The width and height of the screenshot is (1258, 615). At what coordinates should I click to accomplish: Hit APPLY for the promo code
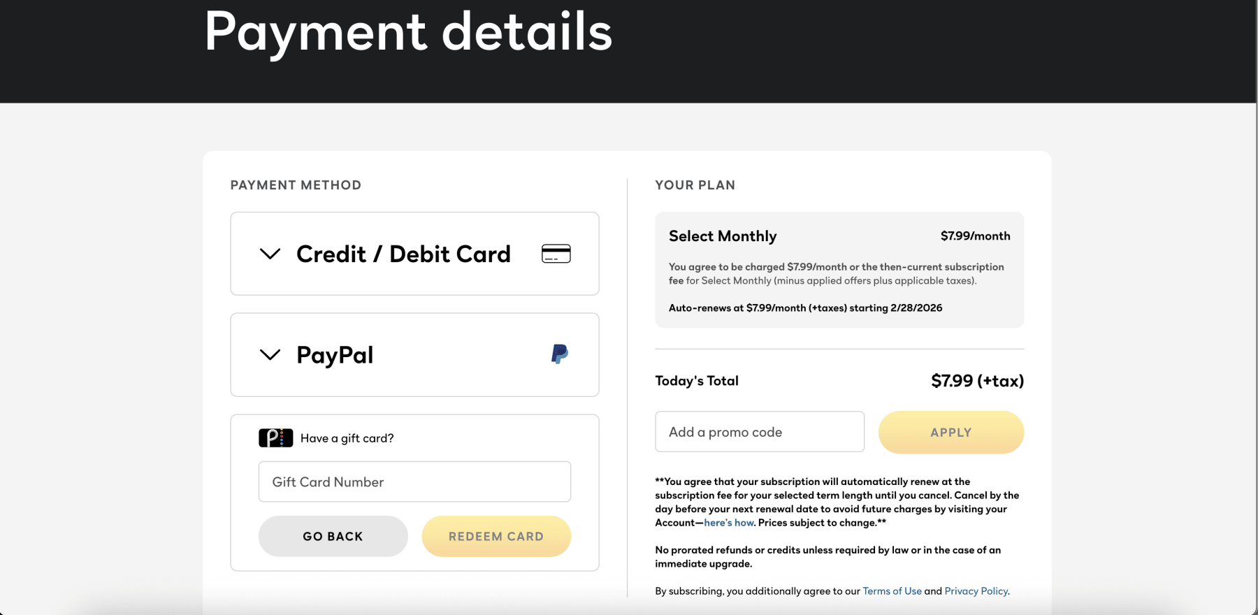pos(950,433)
